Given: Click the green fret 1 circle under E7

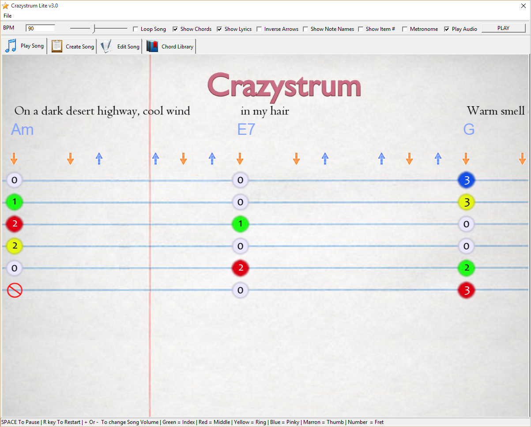Looking at the screenshot, I should coord(240,224).
